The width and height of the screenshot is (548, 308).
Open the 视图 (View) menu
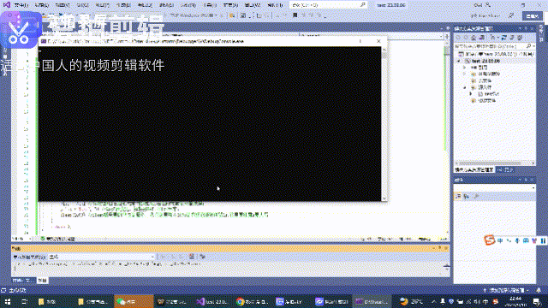pos(63,5)
